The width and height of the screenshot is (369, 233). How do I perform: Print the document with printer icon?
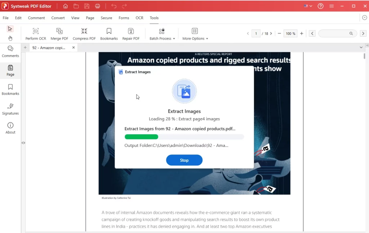[x=97, y=6]
